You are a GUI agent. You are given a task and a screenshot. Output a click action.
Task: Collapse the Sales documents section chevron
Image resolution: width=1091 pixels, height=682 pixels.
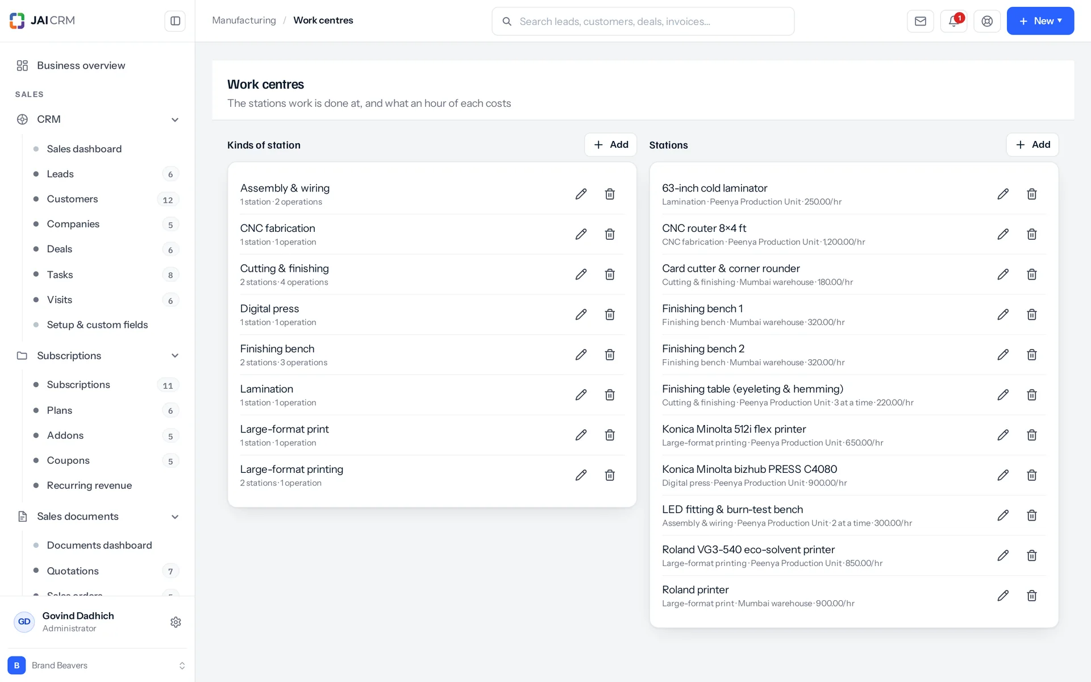pos(175,517)
